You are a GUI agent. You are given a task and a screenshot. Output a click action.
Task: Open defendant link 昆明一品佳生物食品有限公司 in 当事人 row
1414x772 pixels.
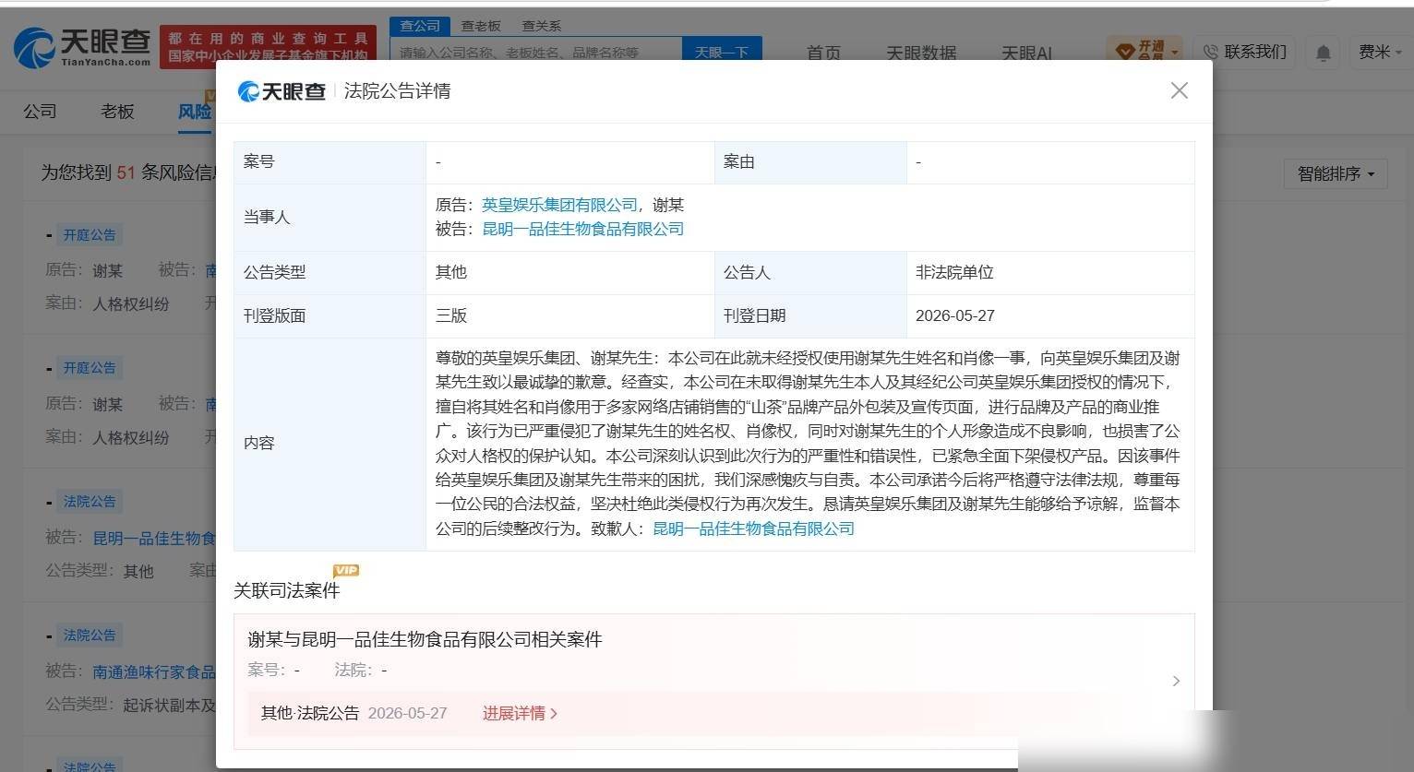[583, 229]
